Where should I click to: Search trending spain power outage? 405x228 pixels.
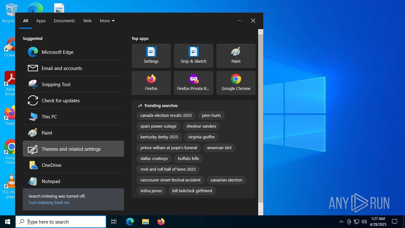(159, 126)
